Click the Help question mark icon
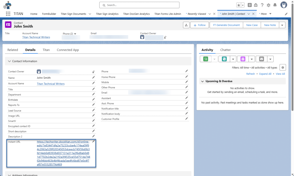The height and width of the screenshot is (176, 294). click(262, 5)
